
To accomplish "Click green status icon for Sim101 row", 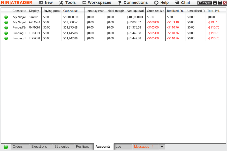I will click(x=6, y=17).
